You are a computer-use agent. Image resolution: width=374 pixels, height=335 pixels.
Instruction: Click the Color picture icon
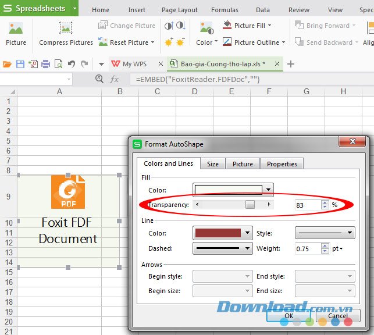pos(207,28)
